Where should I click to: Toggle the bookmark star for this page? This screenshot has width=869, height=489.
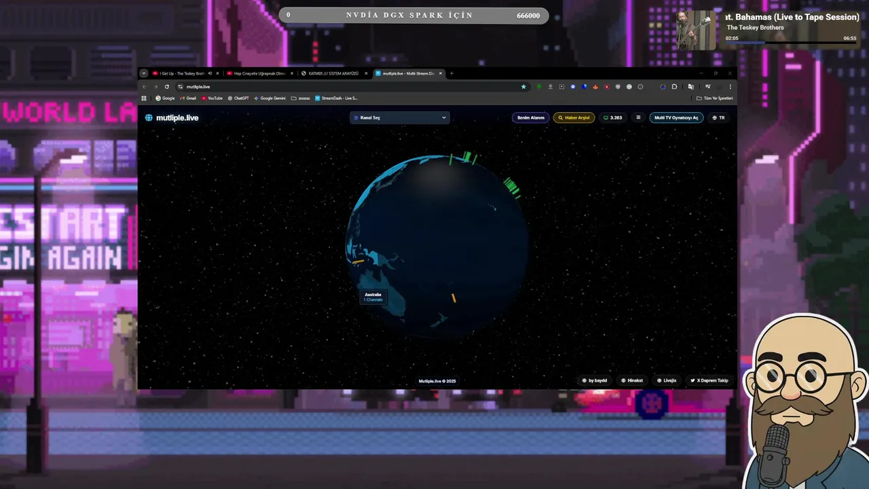(523, 87)
